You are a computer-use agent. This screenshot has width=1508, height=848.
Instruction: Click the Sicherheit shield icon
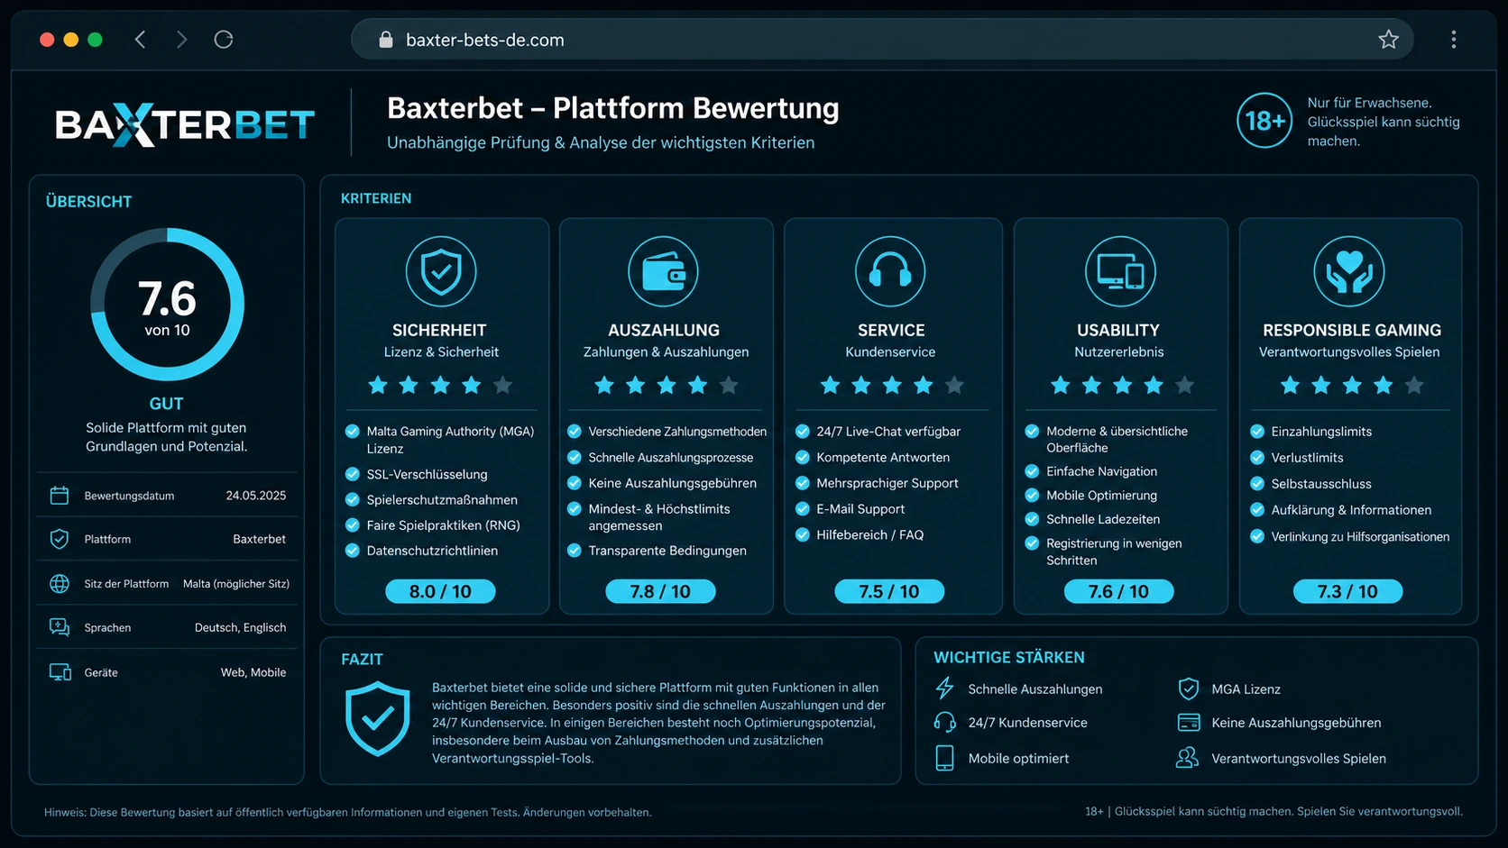click(x=441, y=271)
